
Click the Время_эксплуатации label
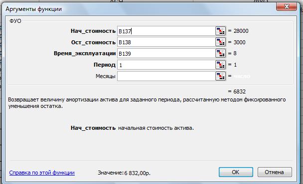(85, 53)
